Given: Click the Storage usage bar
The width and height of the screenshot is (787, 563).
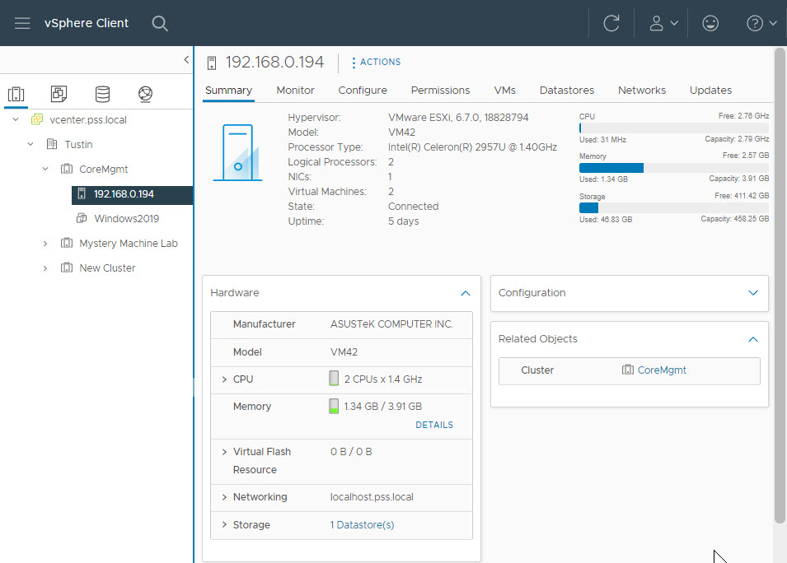Looking at the screenshot, I should (673, 207).
